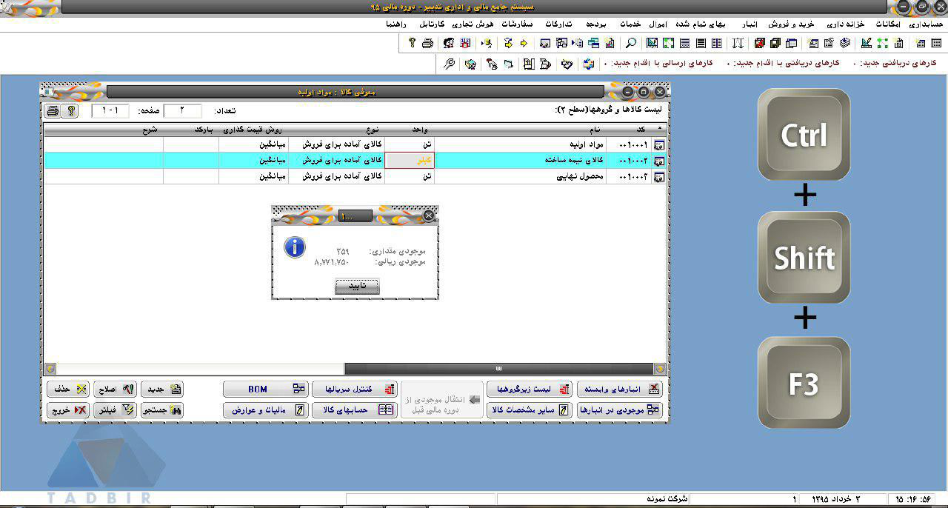Edit the selected item with اصلاح
The image size is (948, 508).
click(115, 389)
